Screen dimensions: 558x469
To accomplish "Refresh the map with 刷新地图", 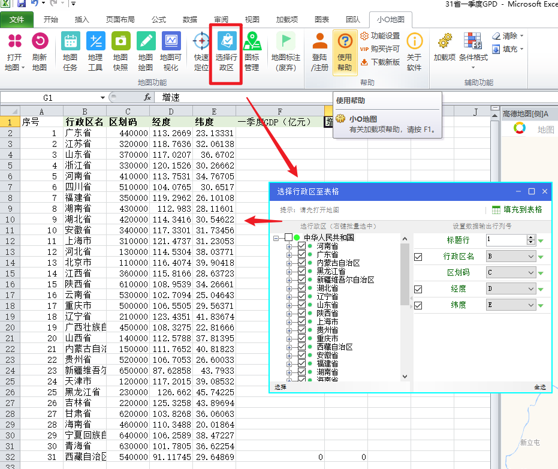I will click(40, 52).
